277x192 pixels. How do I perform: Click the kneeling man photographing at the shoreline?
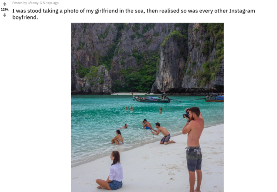pos(163,134)
